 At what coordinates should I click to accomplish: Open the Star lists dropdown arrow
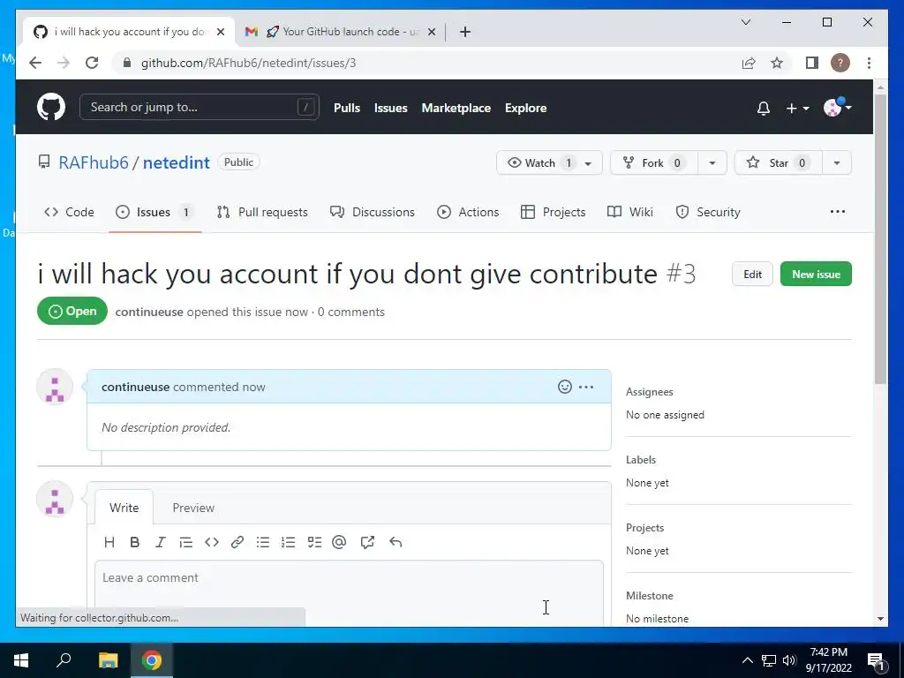pos(837,163)
